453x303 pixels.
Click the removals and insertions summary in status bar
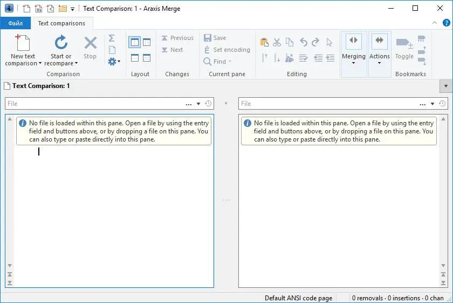397,298
